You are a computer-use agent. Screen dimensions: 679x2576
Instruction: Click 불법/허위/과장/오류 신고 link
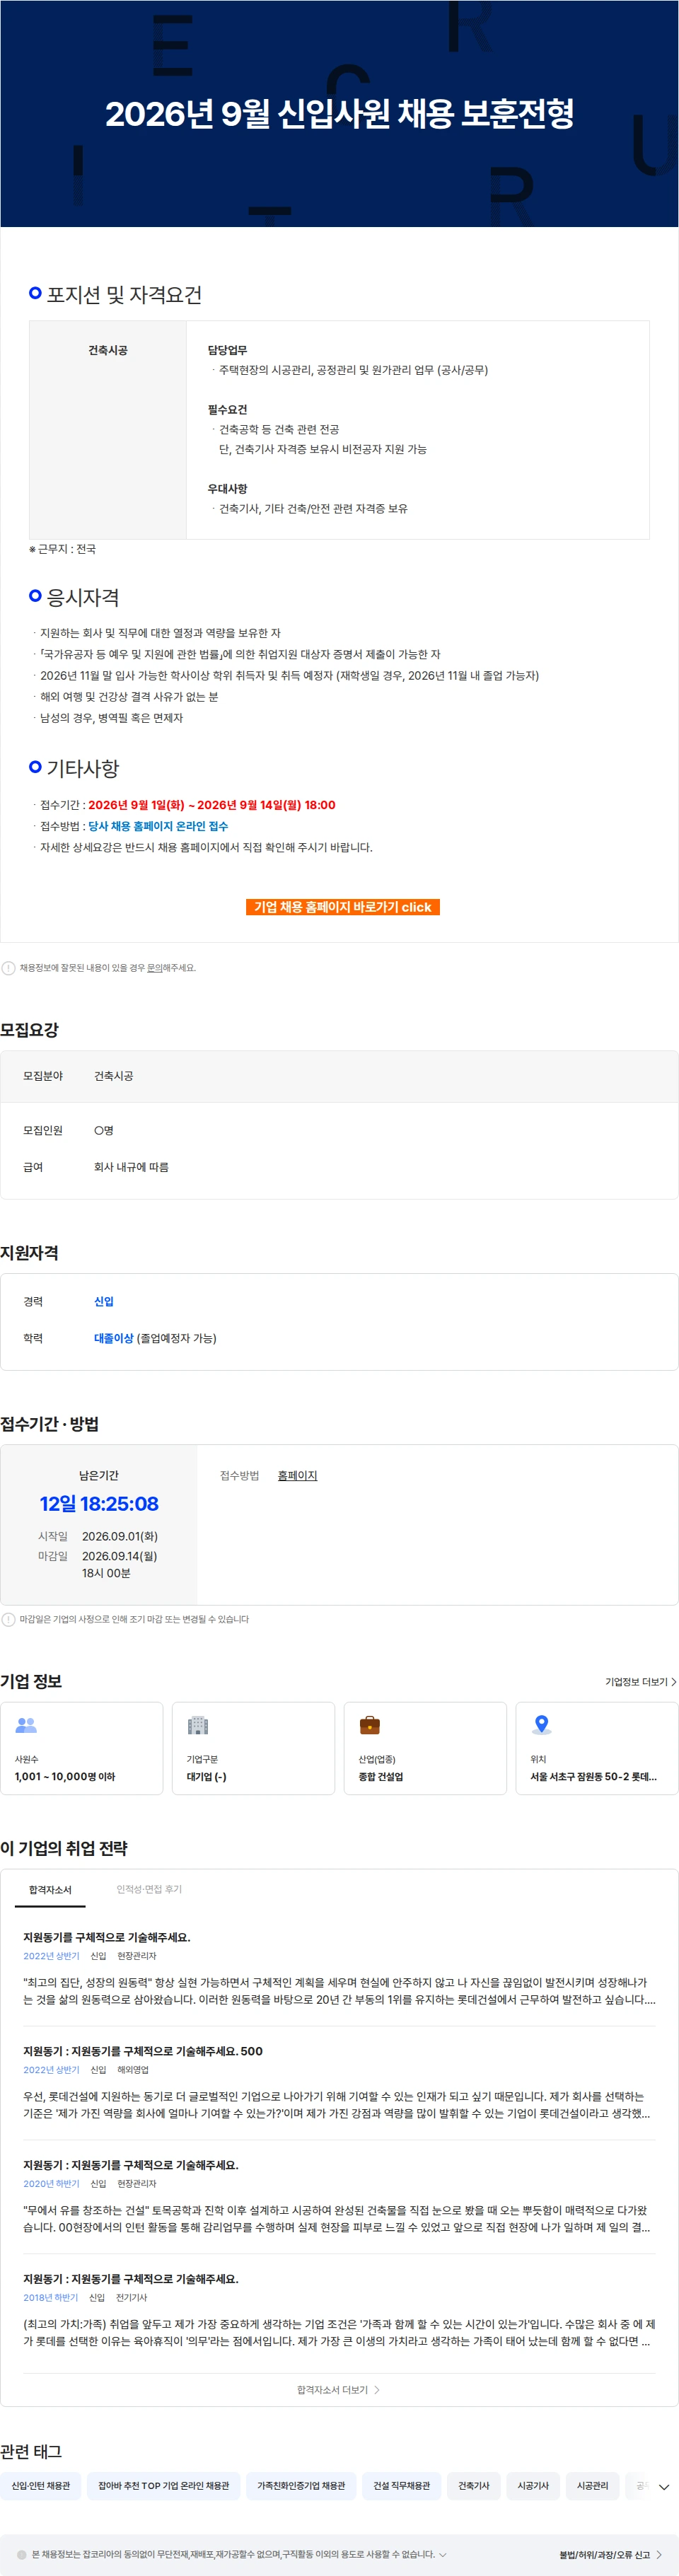coord(604,2554)
